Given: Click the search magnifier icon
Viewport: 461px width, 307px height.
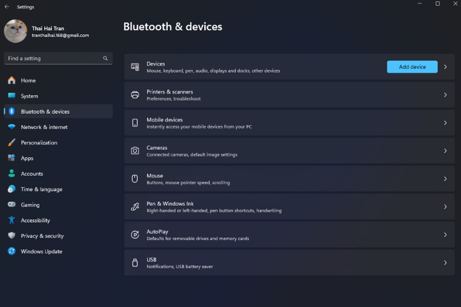Looking at the screenshot, I should pyautogui.click(x=106, y=58).
